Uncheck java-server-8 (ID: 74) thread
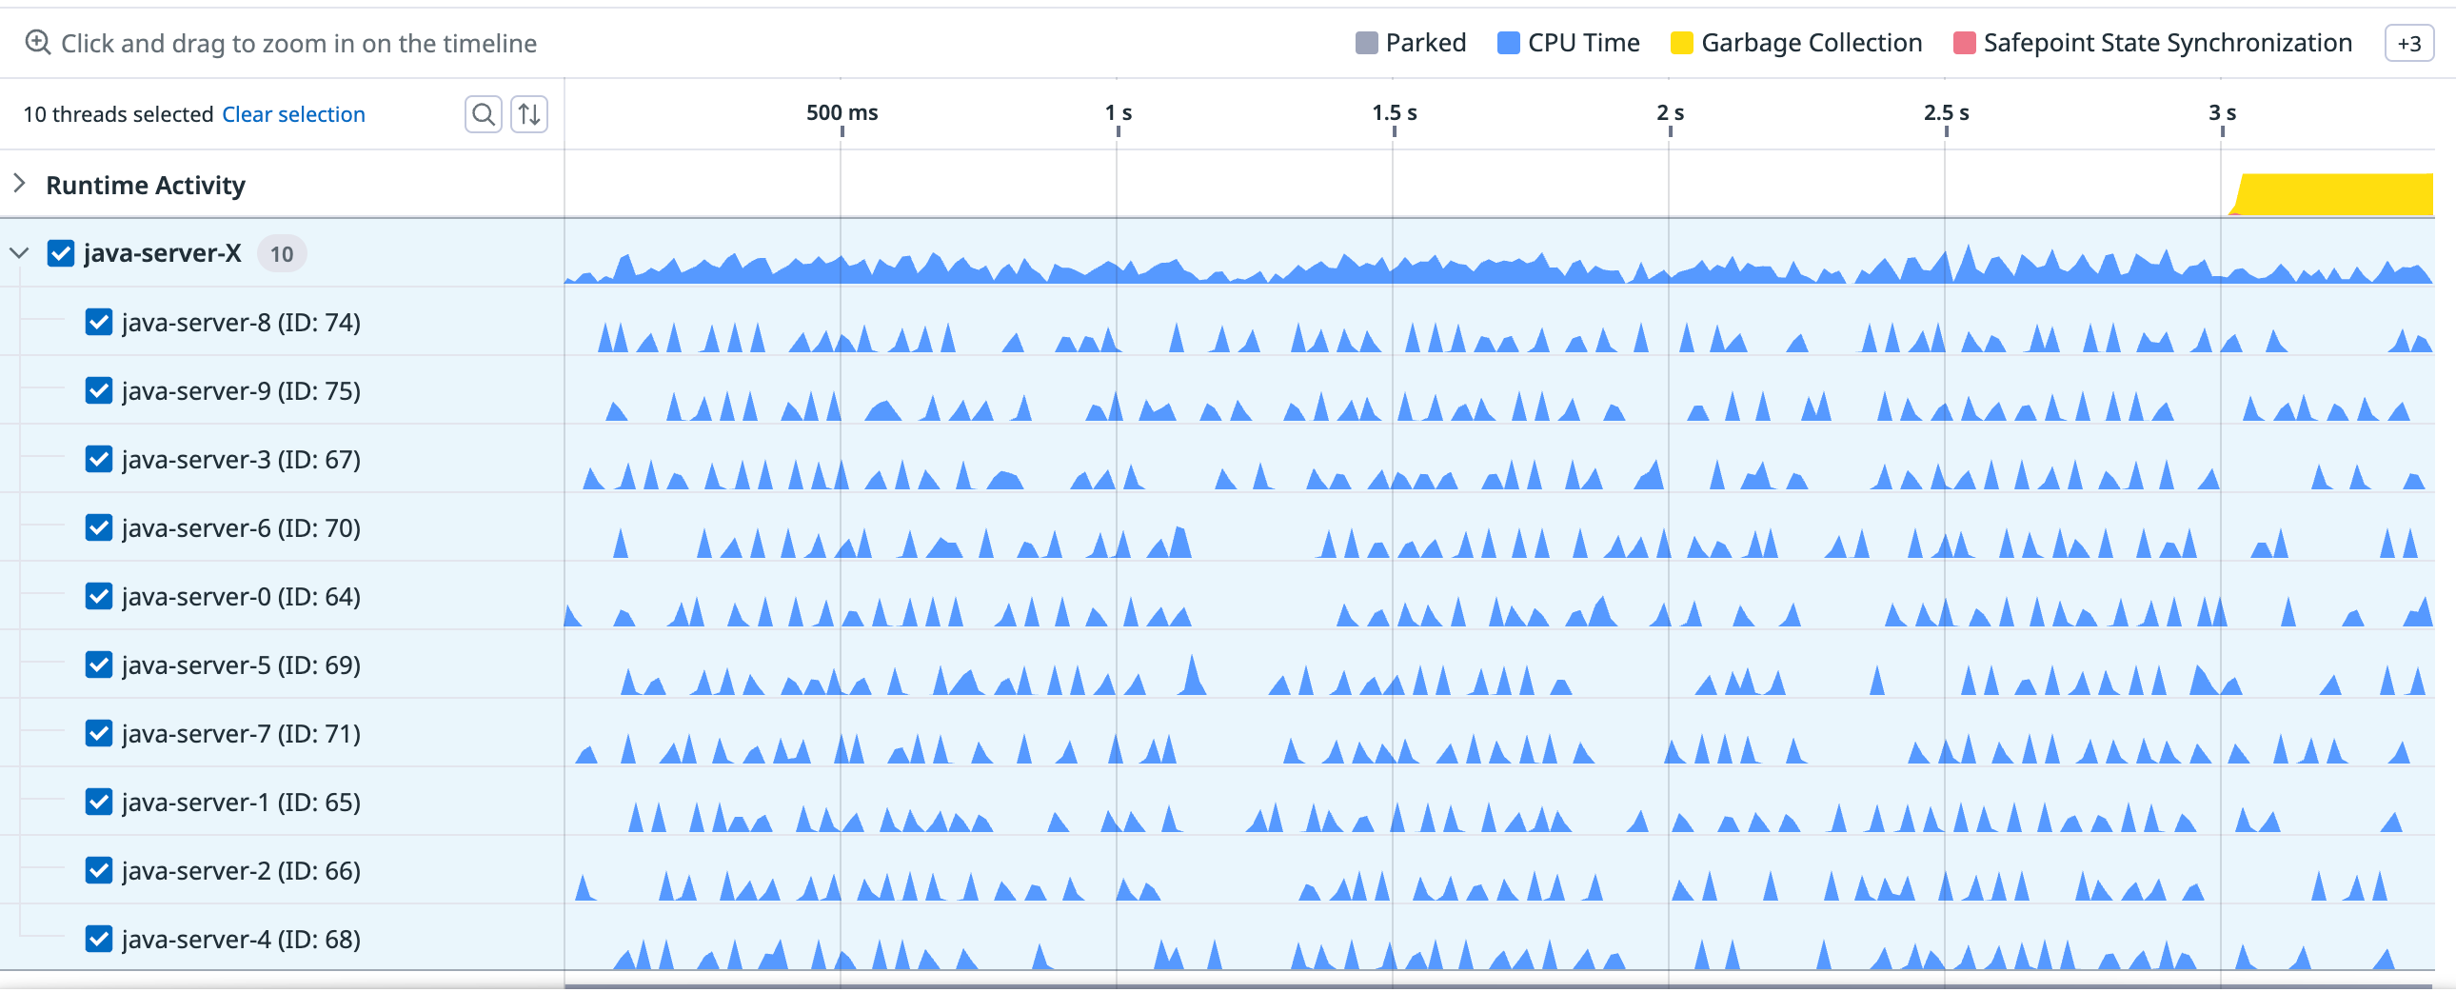The height and width of the screenshot is (992, 2456). tap(99, 323)
